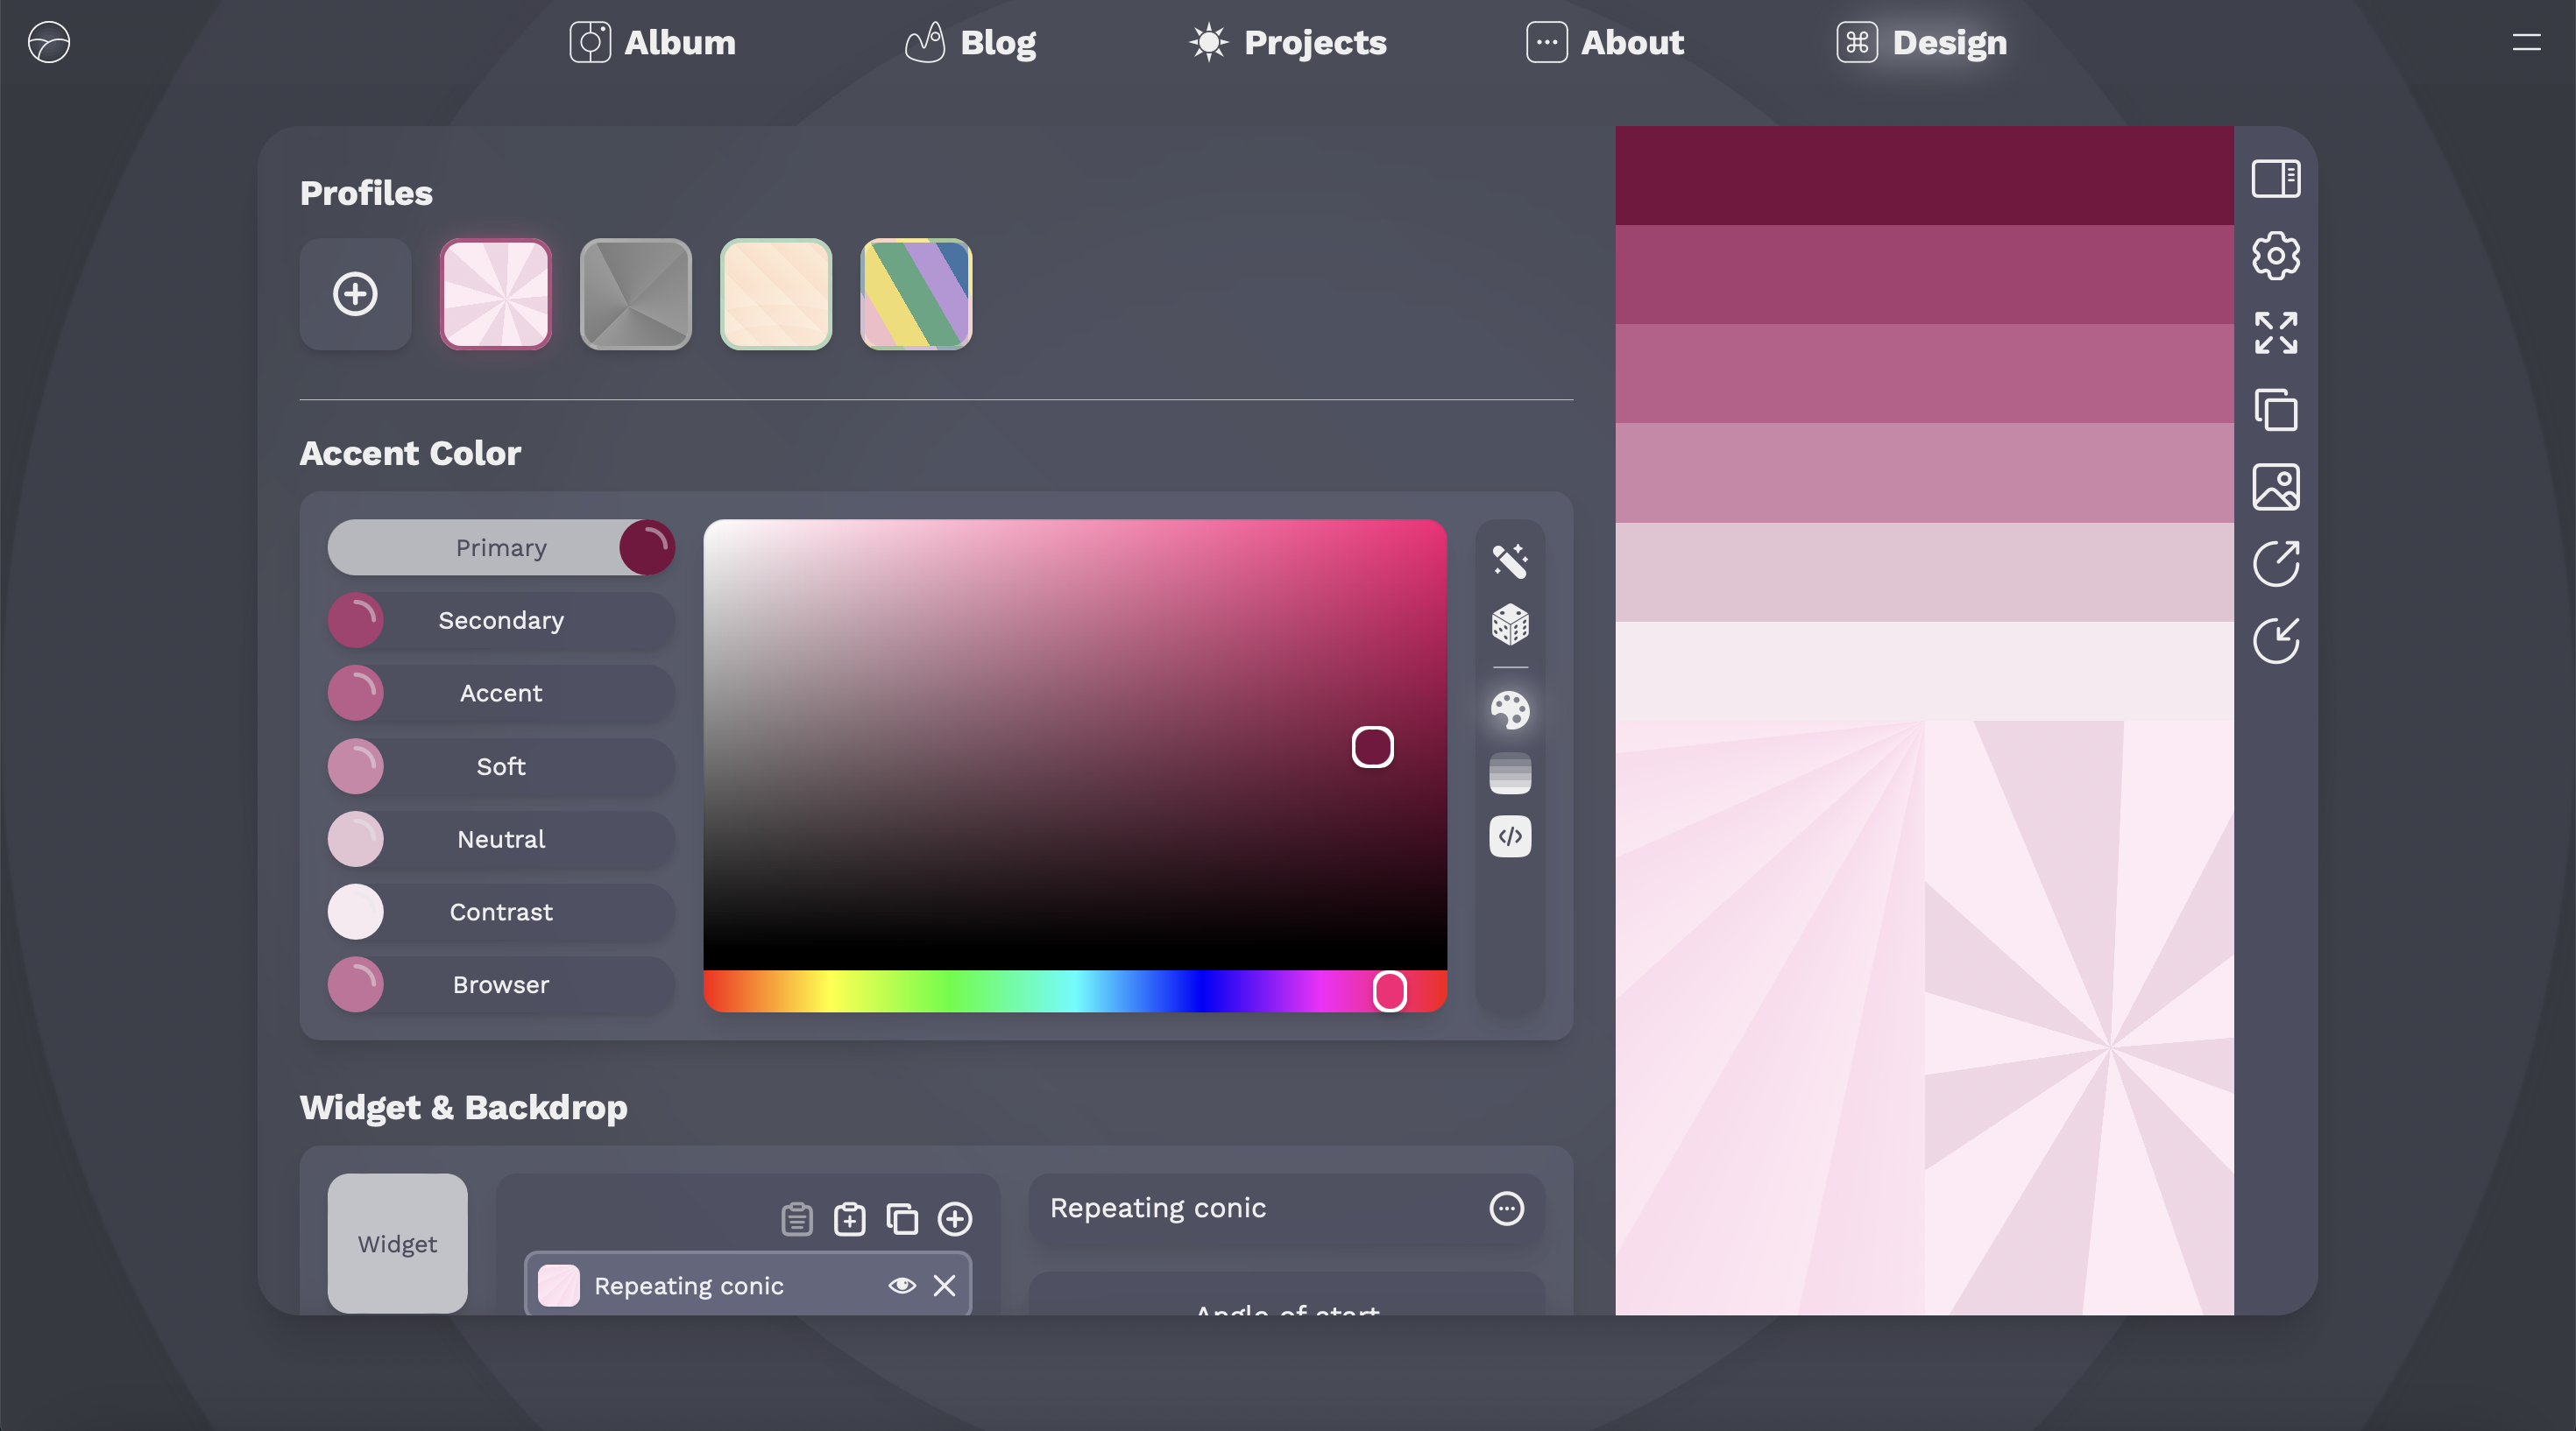Click the settings gear in right sidebar
Image resolution: width=2576 pixels, height=1431 pixels.
(2278, 255)
